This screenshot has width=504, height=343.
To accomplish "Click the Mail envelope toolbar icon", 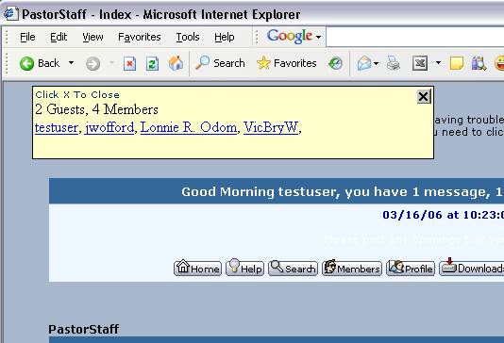I will 364,63.
